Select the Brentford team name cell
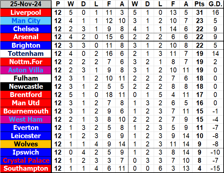The height and width of the screenshot is (173, 224). point(26,95)
